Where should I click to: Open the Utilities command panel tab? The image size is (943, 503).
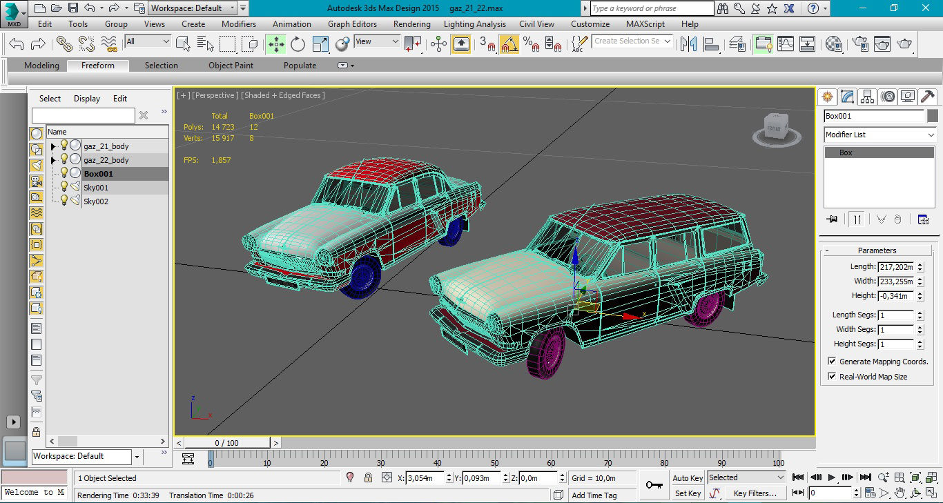[x=928, y=97]
